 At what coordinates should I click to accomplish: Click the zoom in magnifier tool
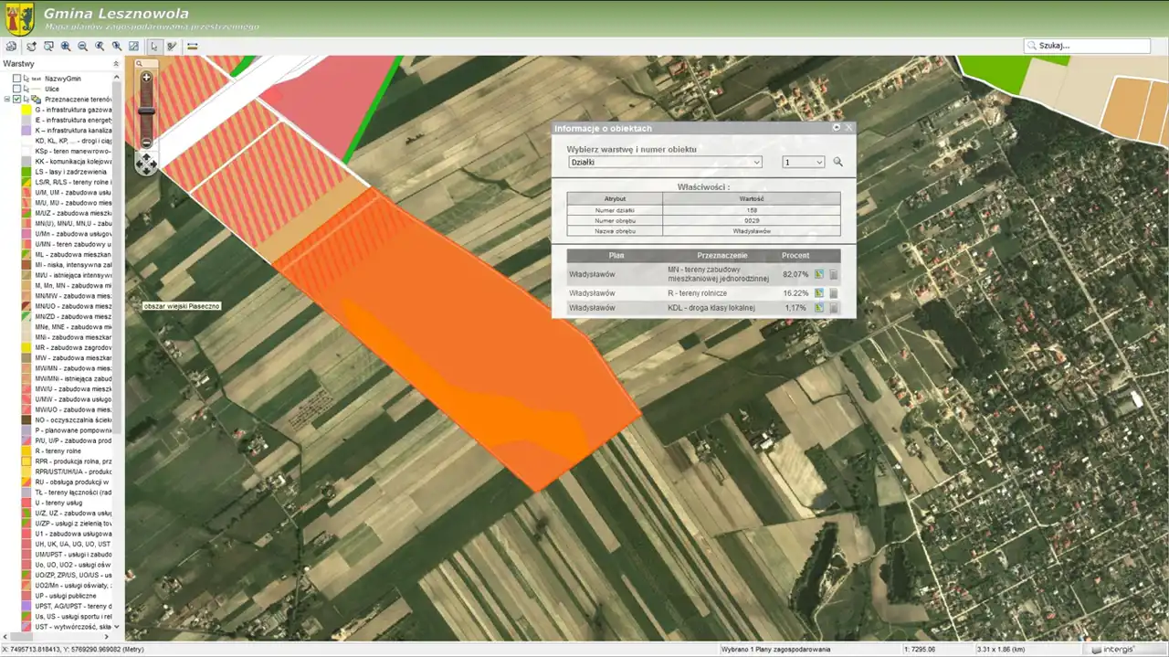(x=66, y=46)
